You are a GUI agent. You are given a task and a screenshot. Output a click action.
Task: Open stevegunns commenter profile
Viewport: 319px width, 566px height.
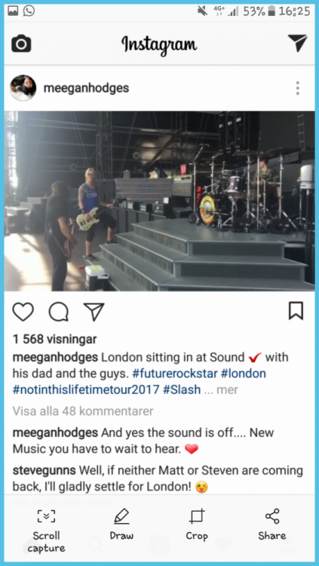click(x=44, y=471)
